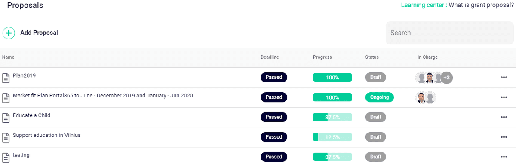The height and width of the screenshot is (163, 516).
Task: Click the document icon beside Plan2019
Action: (x=6, y=78)
